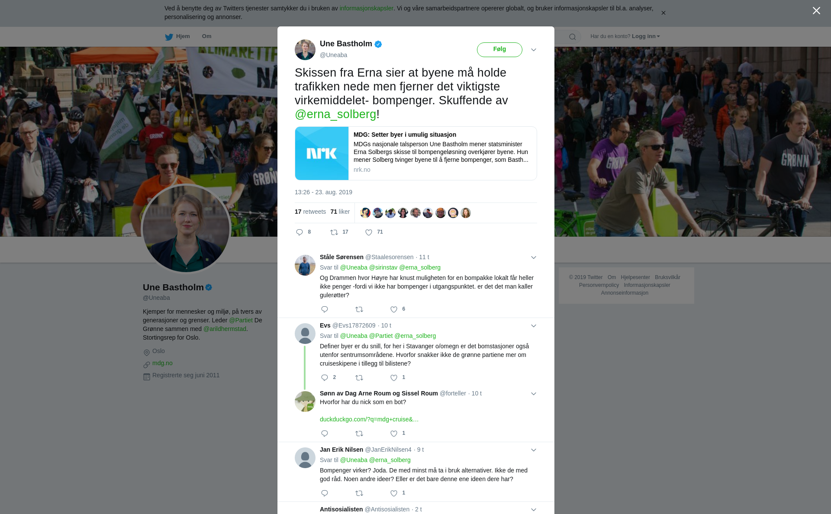
Task: Open the chevron menu beside Følg button
Action: [x=534, y=50]
